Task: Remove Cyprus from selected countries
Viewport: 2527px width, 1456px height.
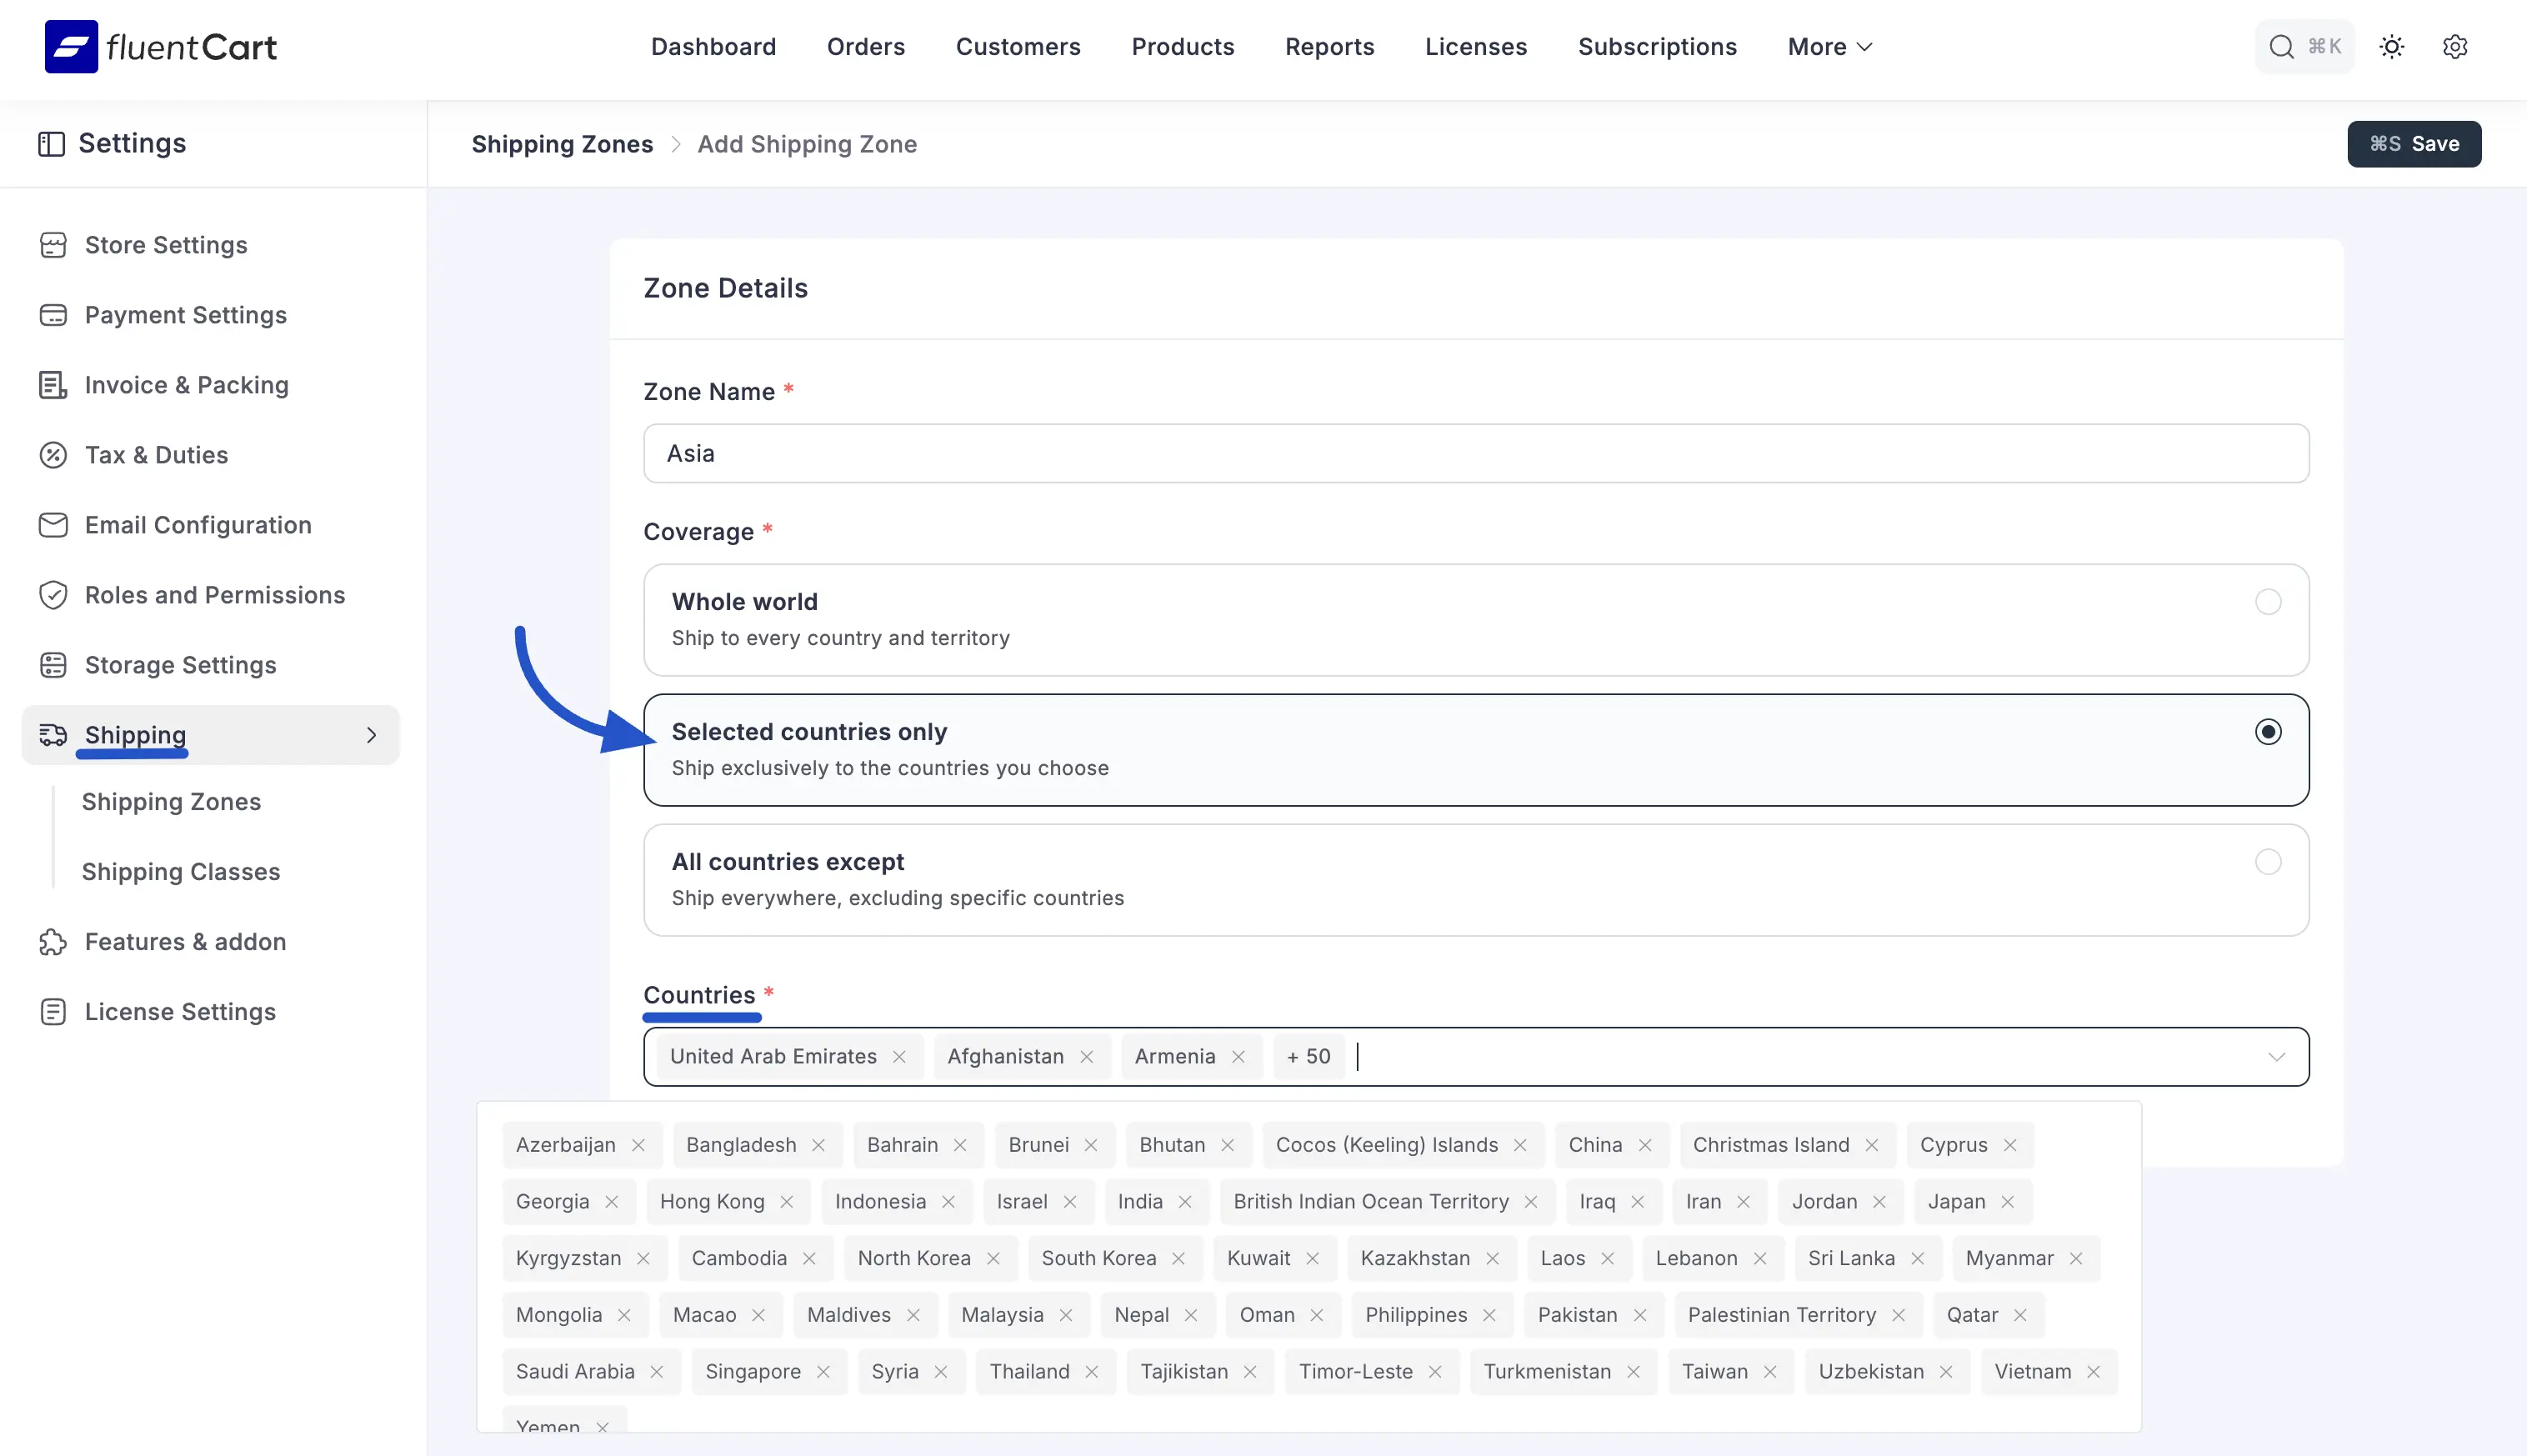Action: 2010,1145
